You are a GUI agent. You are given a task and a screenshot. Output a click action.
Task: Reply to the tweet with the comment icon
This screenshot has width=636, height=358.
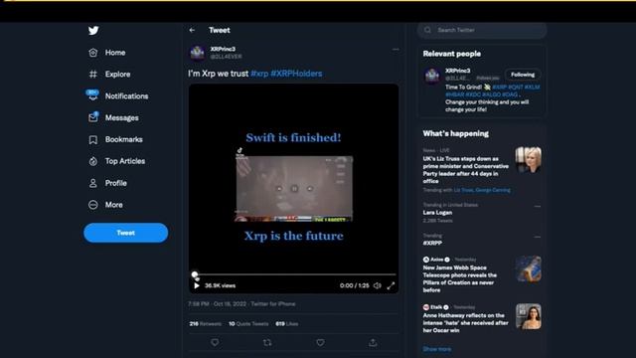click(x=215, y=342)
